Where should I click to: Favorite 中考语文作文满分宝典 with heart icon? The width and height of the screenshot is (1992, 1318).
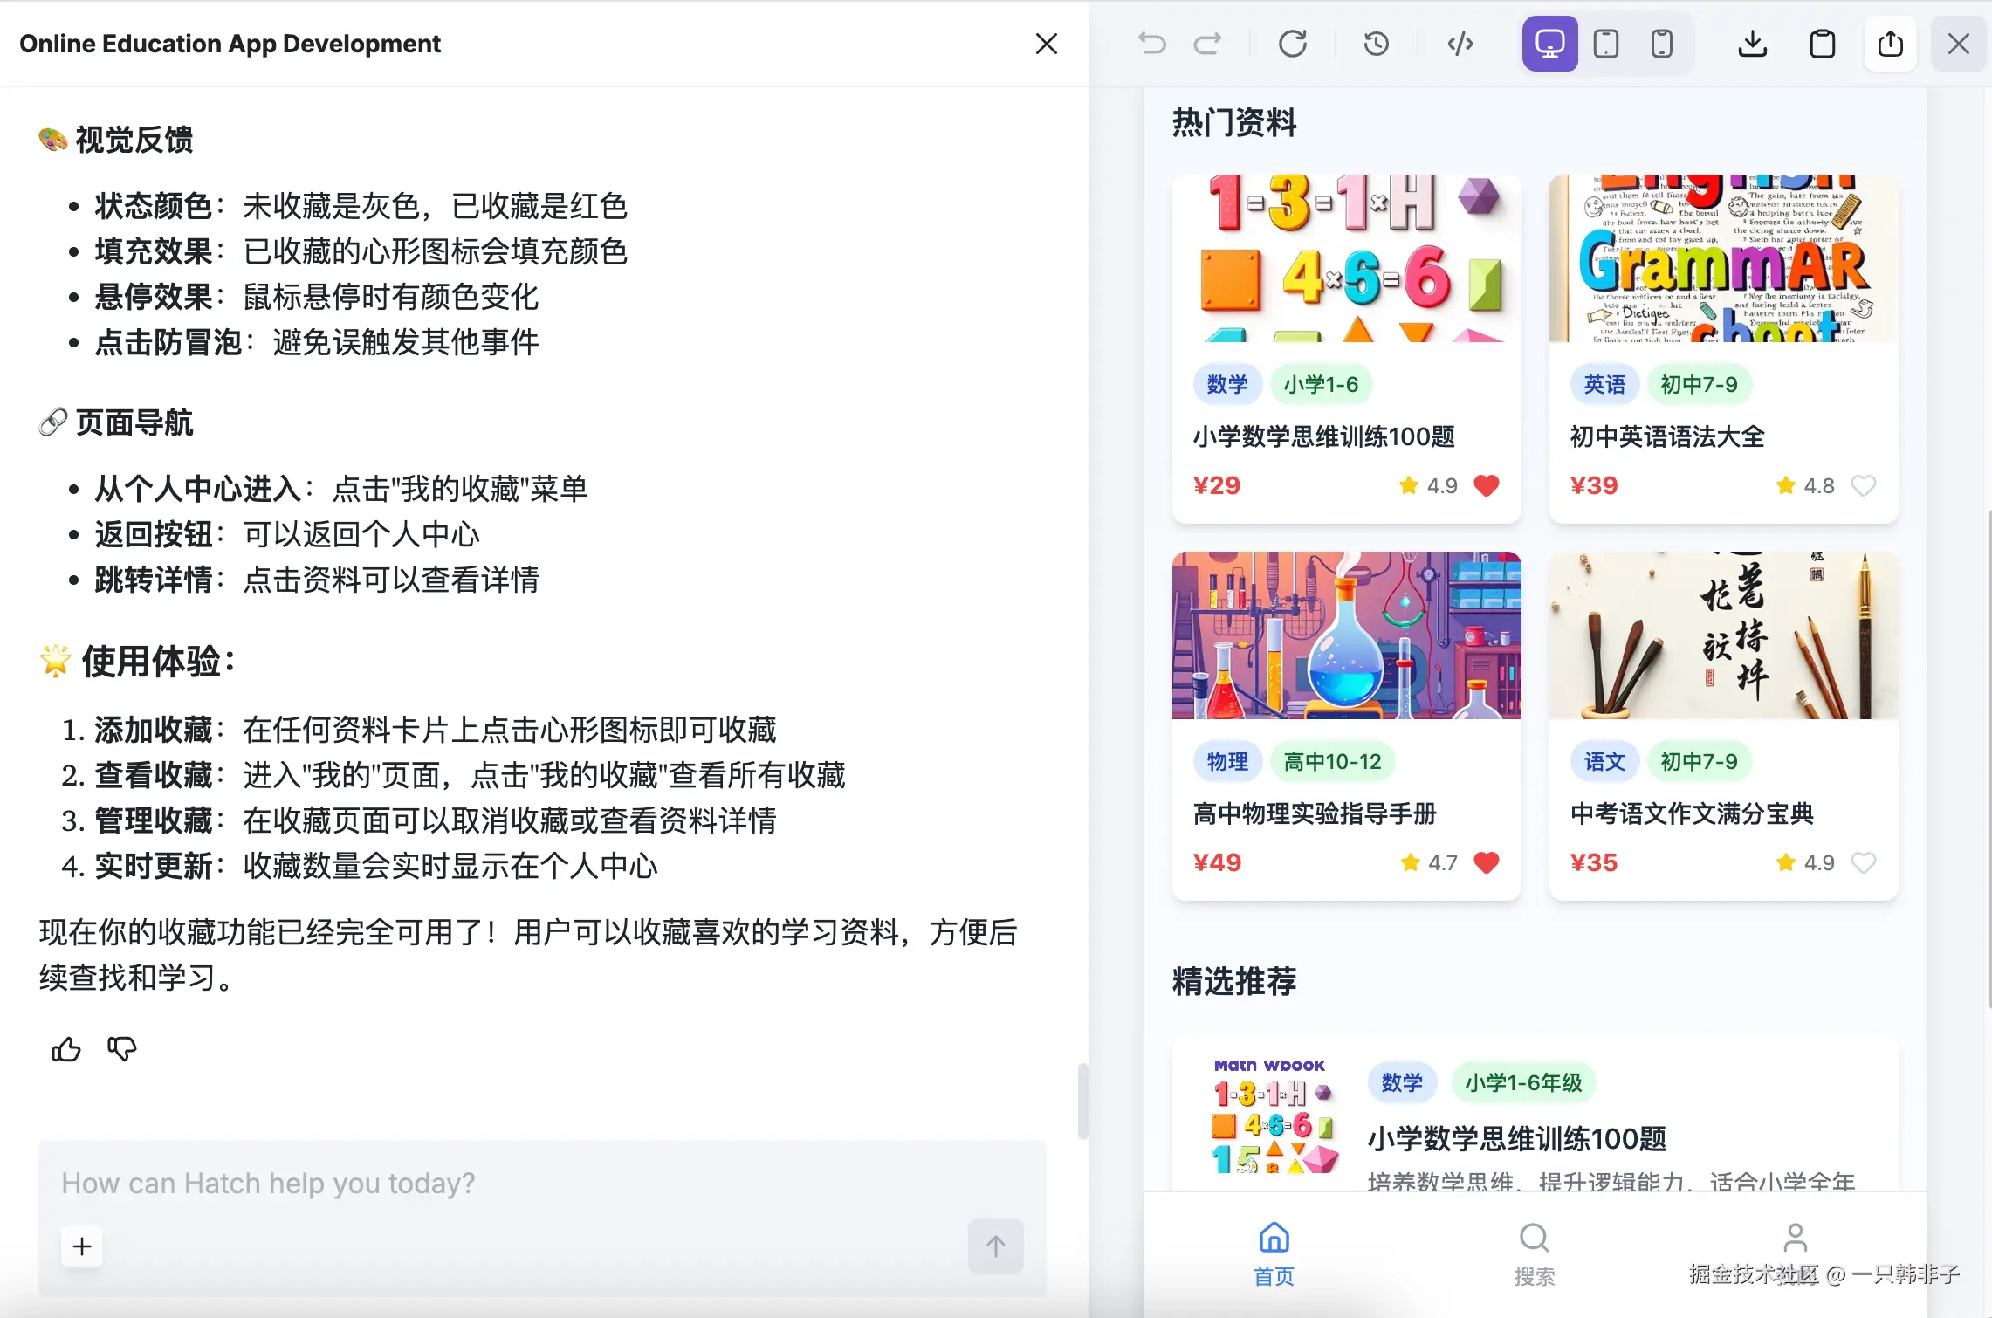(x=1864, y=862)
